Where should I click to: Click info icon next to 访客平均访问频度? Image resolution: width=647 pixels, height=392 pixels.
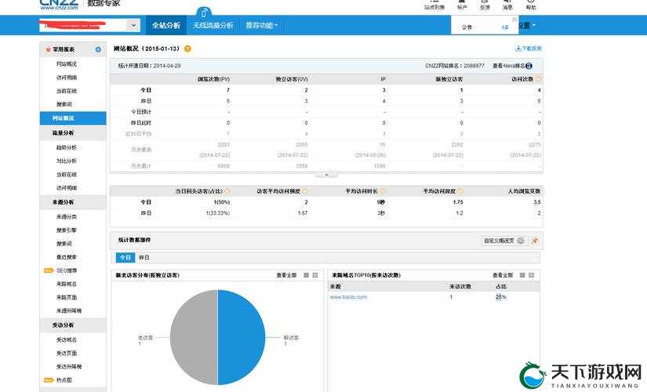coord(305,191)
